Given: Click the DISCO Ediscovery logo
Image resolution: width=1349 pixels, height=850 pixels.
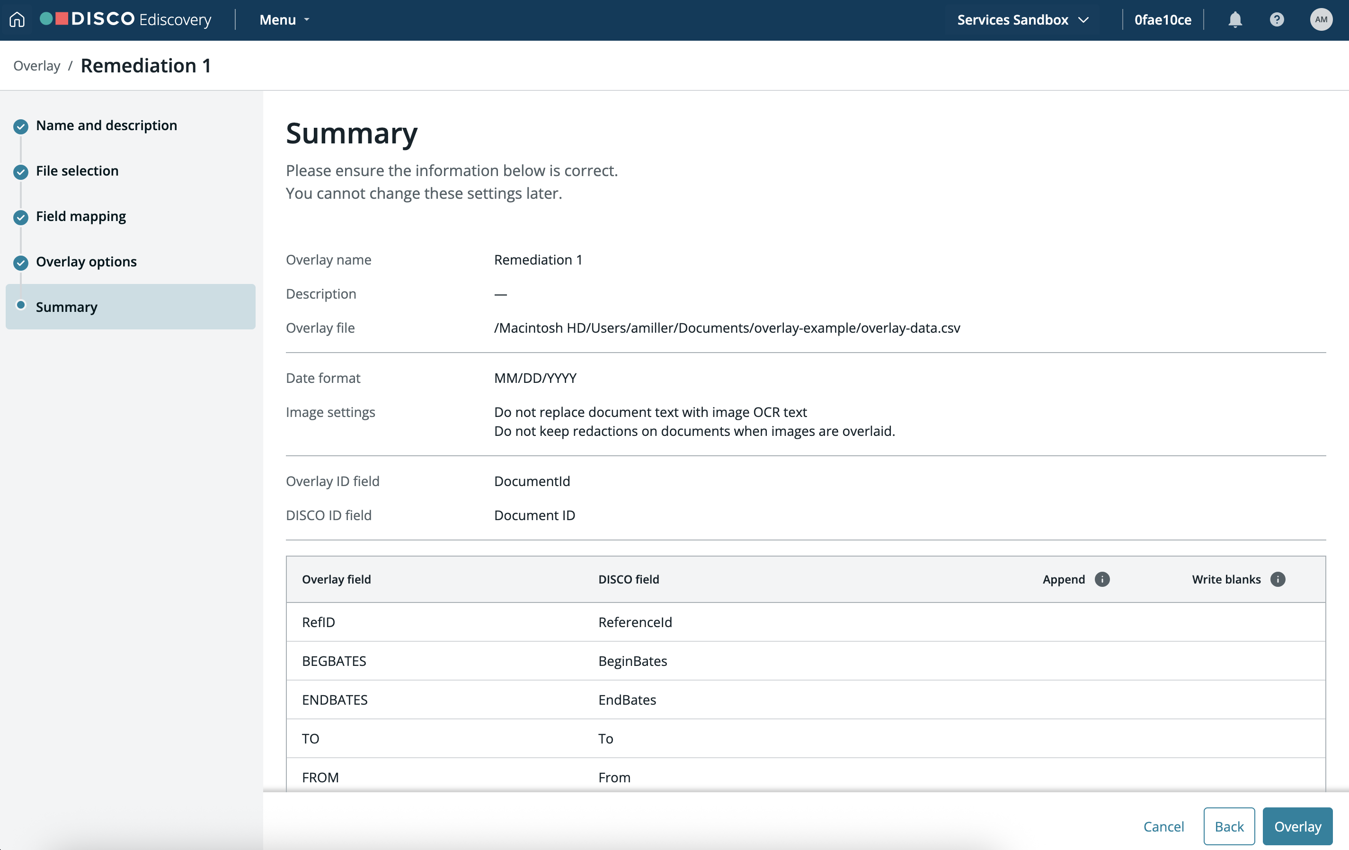Looking at the screenshot, I should tap(125, 19).
